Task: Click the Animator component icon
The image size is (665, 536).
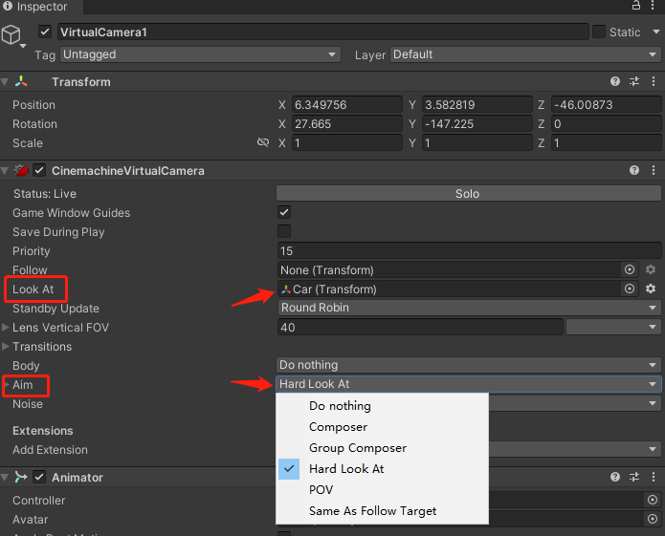Action: point(21,477)
